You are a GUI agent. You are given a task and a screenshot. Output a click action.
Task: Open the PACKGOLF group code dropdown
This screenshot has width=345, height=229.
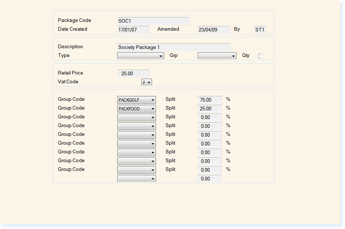[x=136, y=100]
